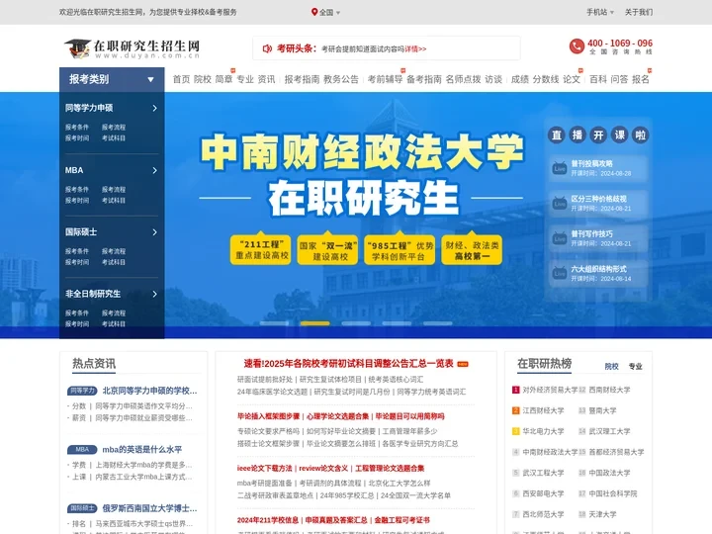Viewport: 712px width, 534px height.
Task: Expand the 同等学力申硕 submenu arrow
Action: 155,108
